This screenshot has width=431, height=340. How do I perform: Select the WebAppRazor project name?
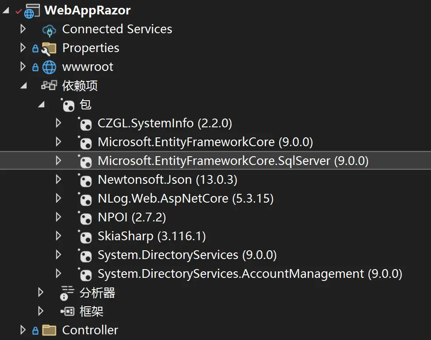pos(88,11)
